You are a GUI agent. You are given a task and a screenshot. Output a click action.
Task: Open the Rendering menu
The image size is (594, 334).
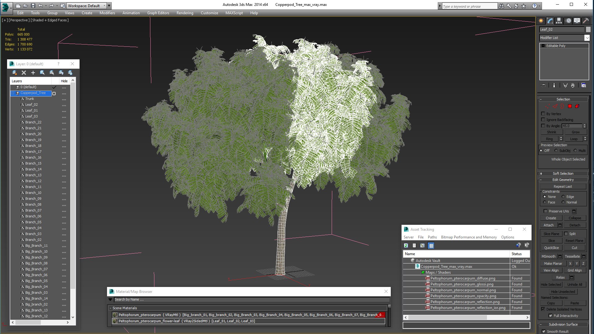coord(185,13)
